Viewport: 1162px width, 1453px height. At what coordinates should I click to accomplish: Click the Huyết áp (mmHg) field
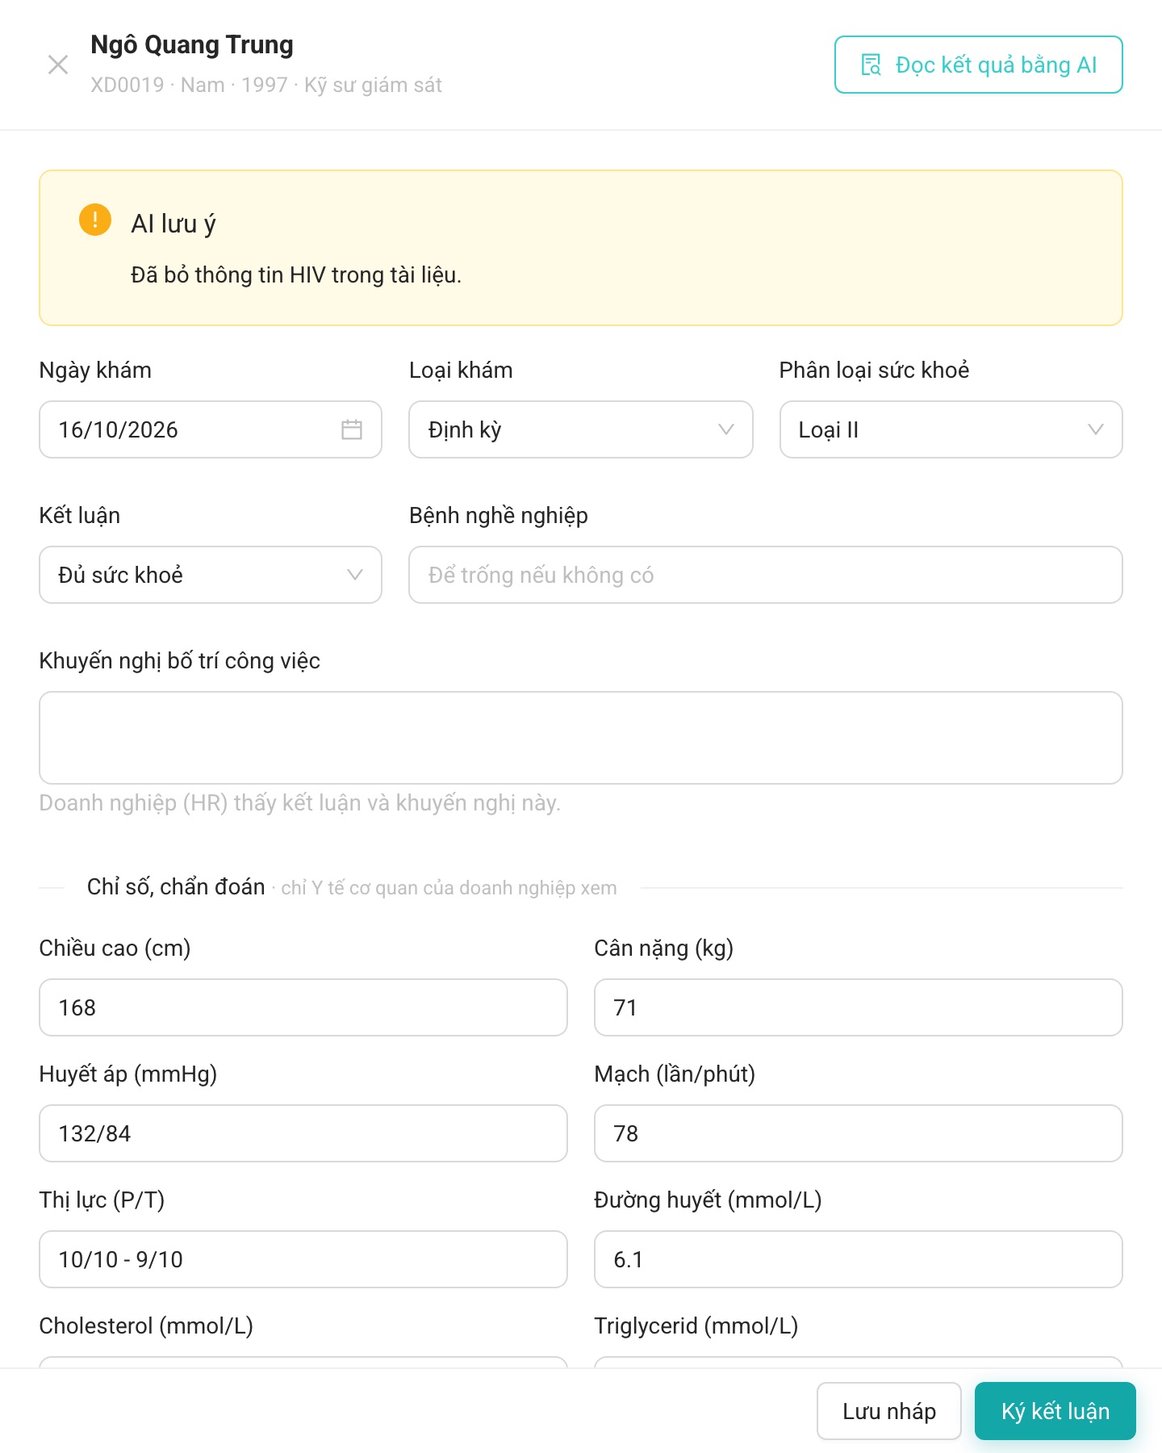pos(303,1133)
